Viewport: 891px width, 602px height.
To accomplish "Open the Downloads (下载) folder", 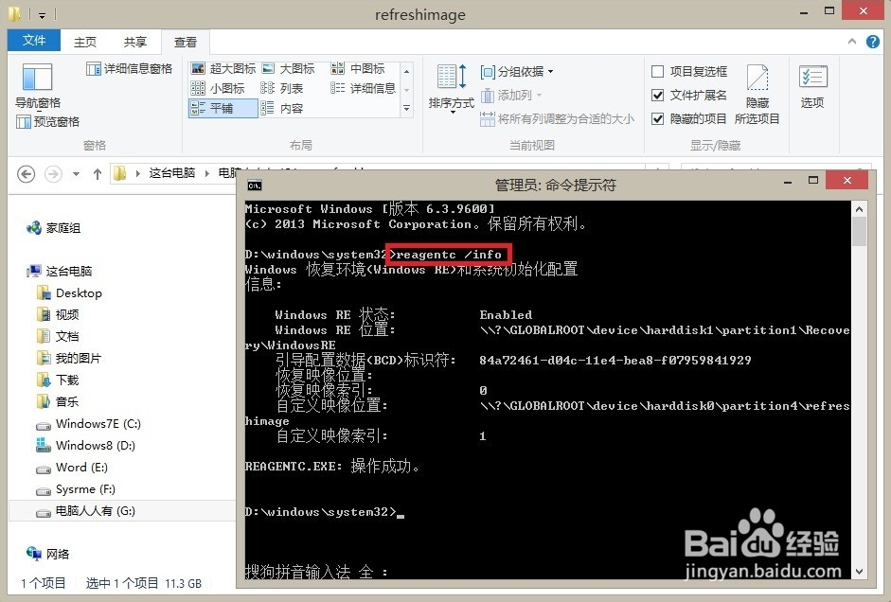I will click(58, 380).
